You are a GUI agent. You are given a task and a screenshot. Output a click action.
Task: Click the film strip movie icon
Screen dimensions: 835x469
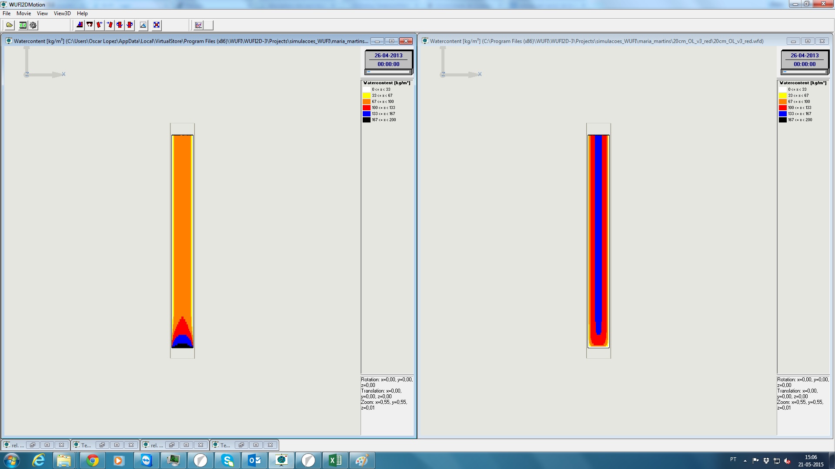23,25
